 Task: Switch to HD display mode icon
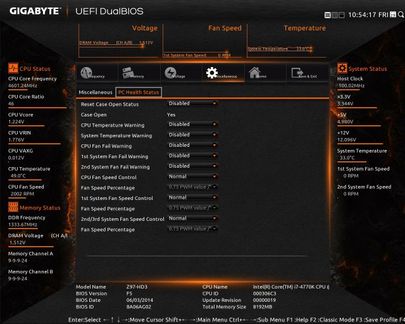click(x=328, y=15)
